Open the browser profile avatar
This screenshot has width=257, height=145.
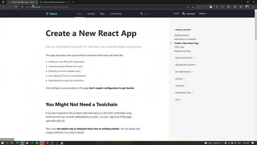pos(247,7)
